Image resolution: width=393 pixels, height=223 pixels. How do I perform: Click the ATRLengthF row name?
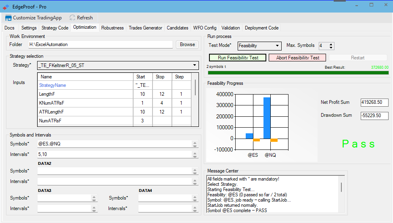(51, 112)
